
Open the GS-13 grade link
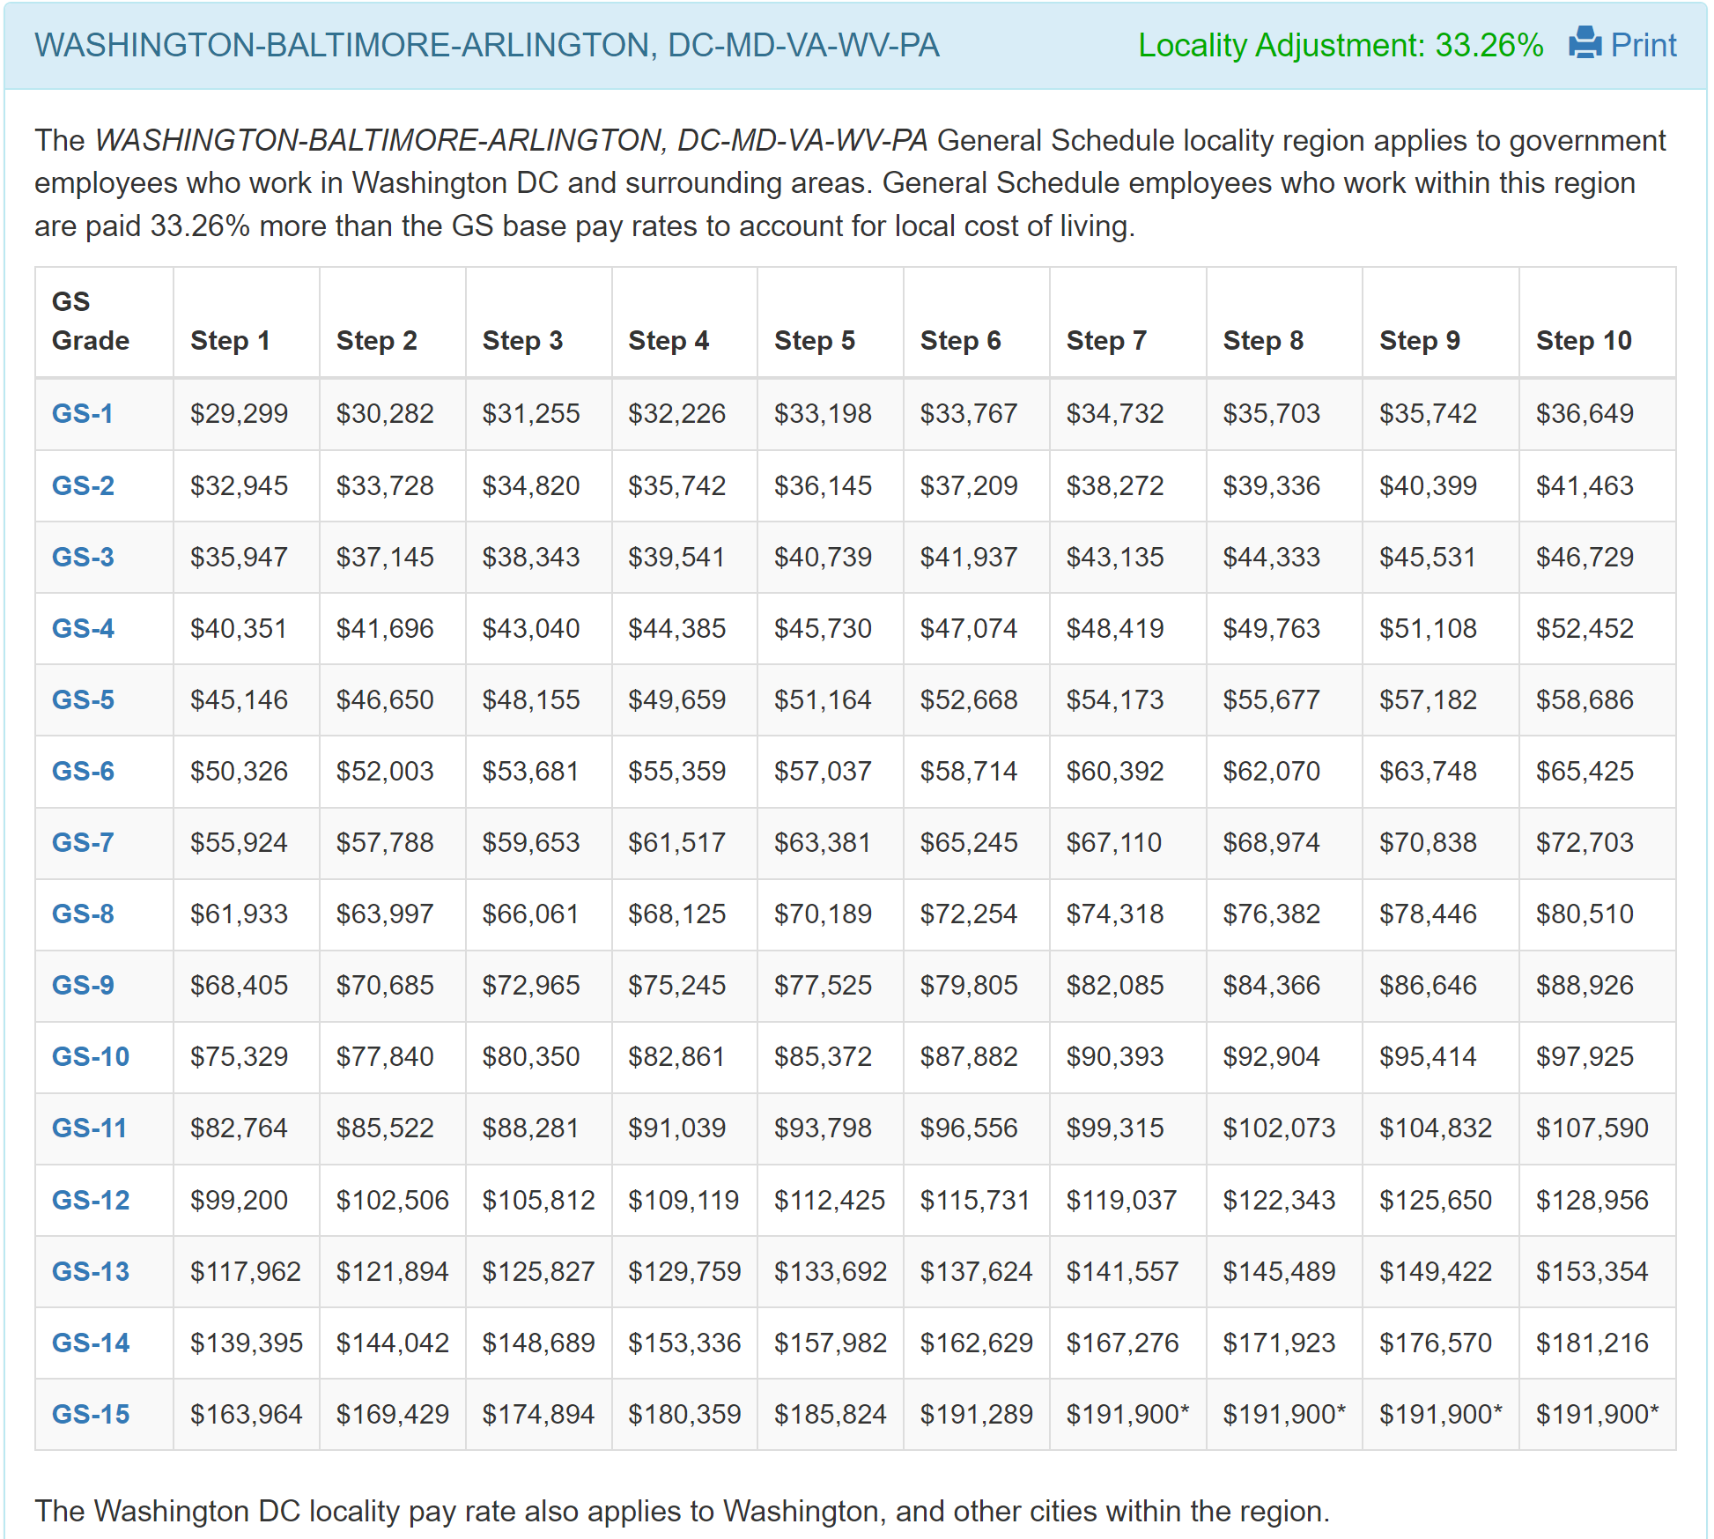(x=91, y=1271)
